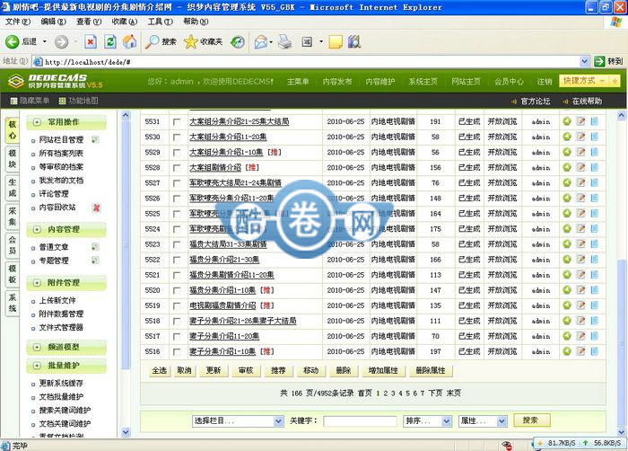This screenshot has height=451, width=628.
Task: Click the History icon in toolbar
Action: 238,41
